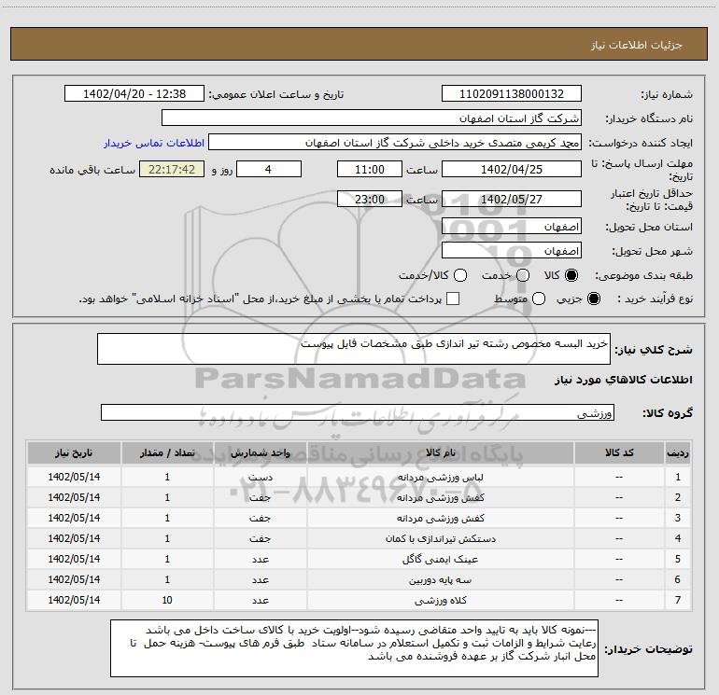Click the تعداد / مقدار column header

167,452
